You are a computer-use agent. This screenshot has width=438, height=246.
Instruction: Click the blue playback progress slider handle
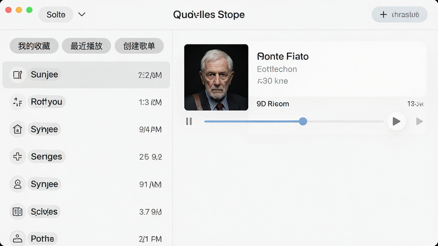tap(303, 121)
